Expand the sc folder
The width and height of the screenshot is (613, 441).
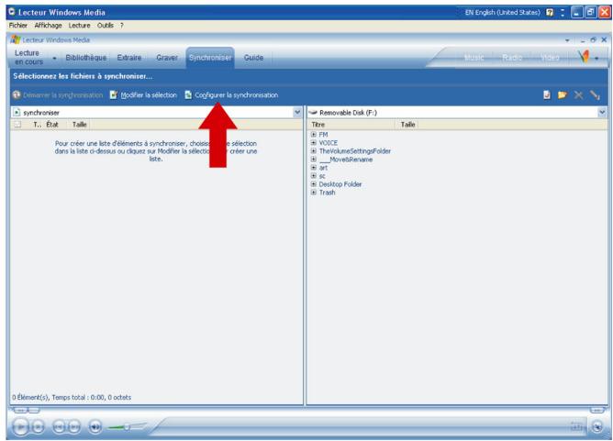point(314,176)
